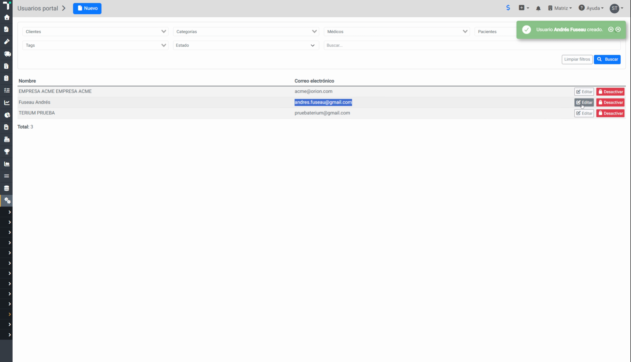This screenshot has width=631, height=362.
Task: Open the delivery truck icon in sidebar
Action: 7,54
